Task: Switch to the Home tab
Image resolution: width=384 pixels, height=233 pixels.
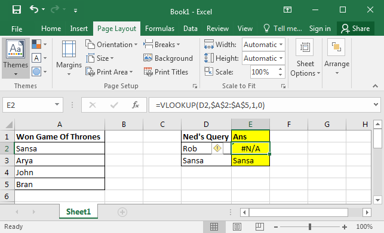Action: [51, 29]
